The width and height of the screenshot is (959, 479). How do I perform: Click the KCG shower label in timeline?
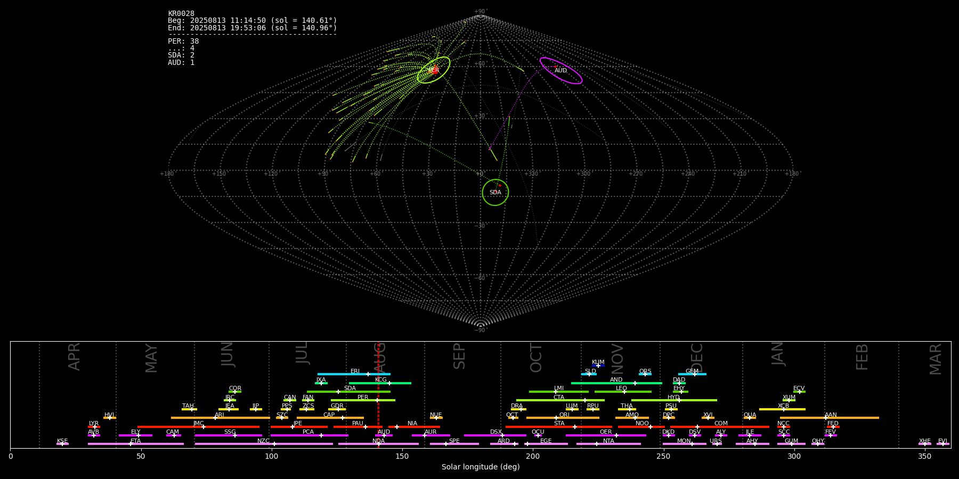[x=381, y=380]
